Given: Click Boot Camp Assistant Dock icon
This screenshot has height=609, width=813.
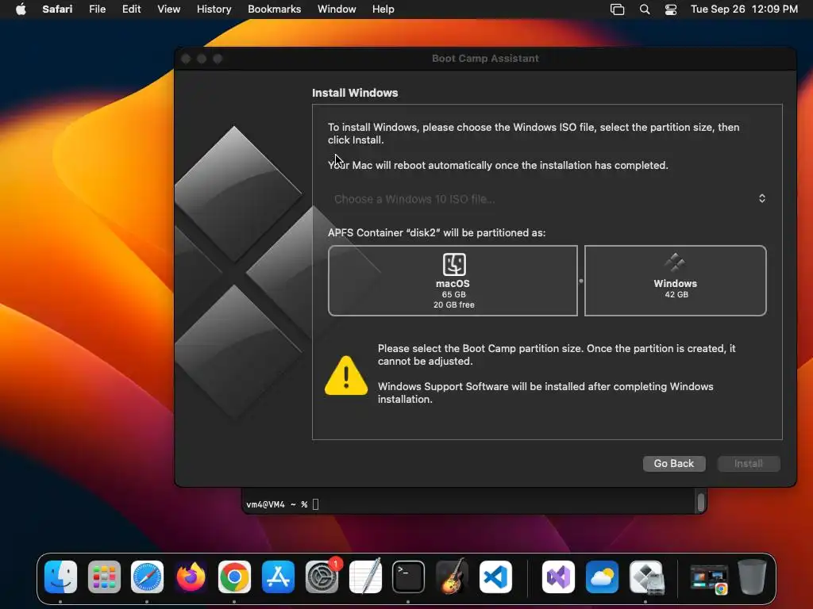Looking at the screenshot, I should pos(646,577).
